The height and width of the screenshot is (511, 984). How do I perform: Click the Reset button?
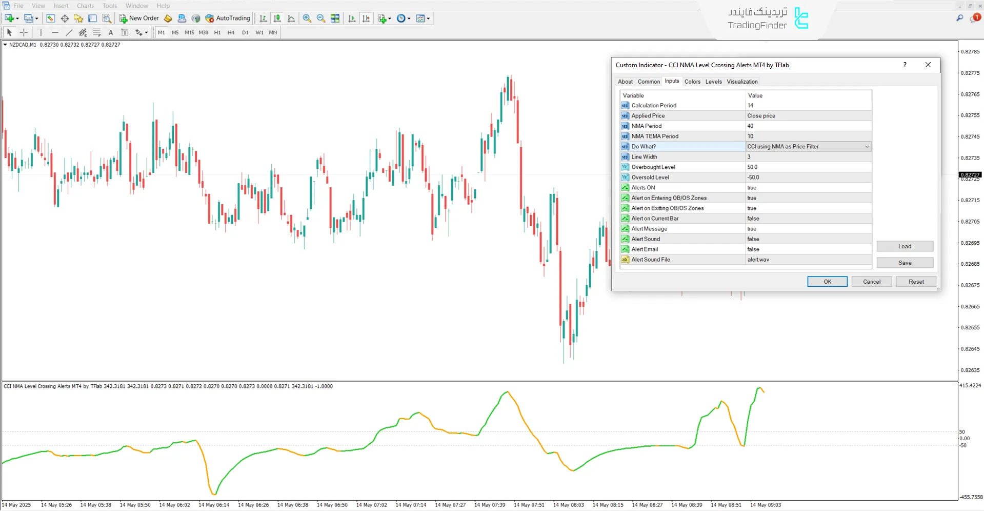tap(916, 282)
